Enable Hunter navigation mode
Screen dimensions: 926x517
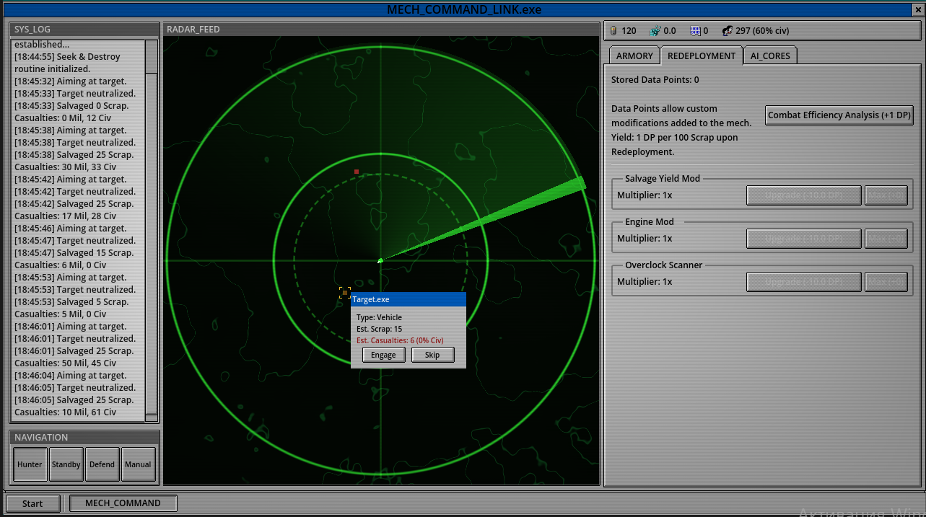click(x=30, y=464)
